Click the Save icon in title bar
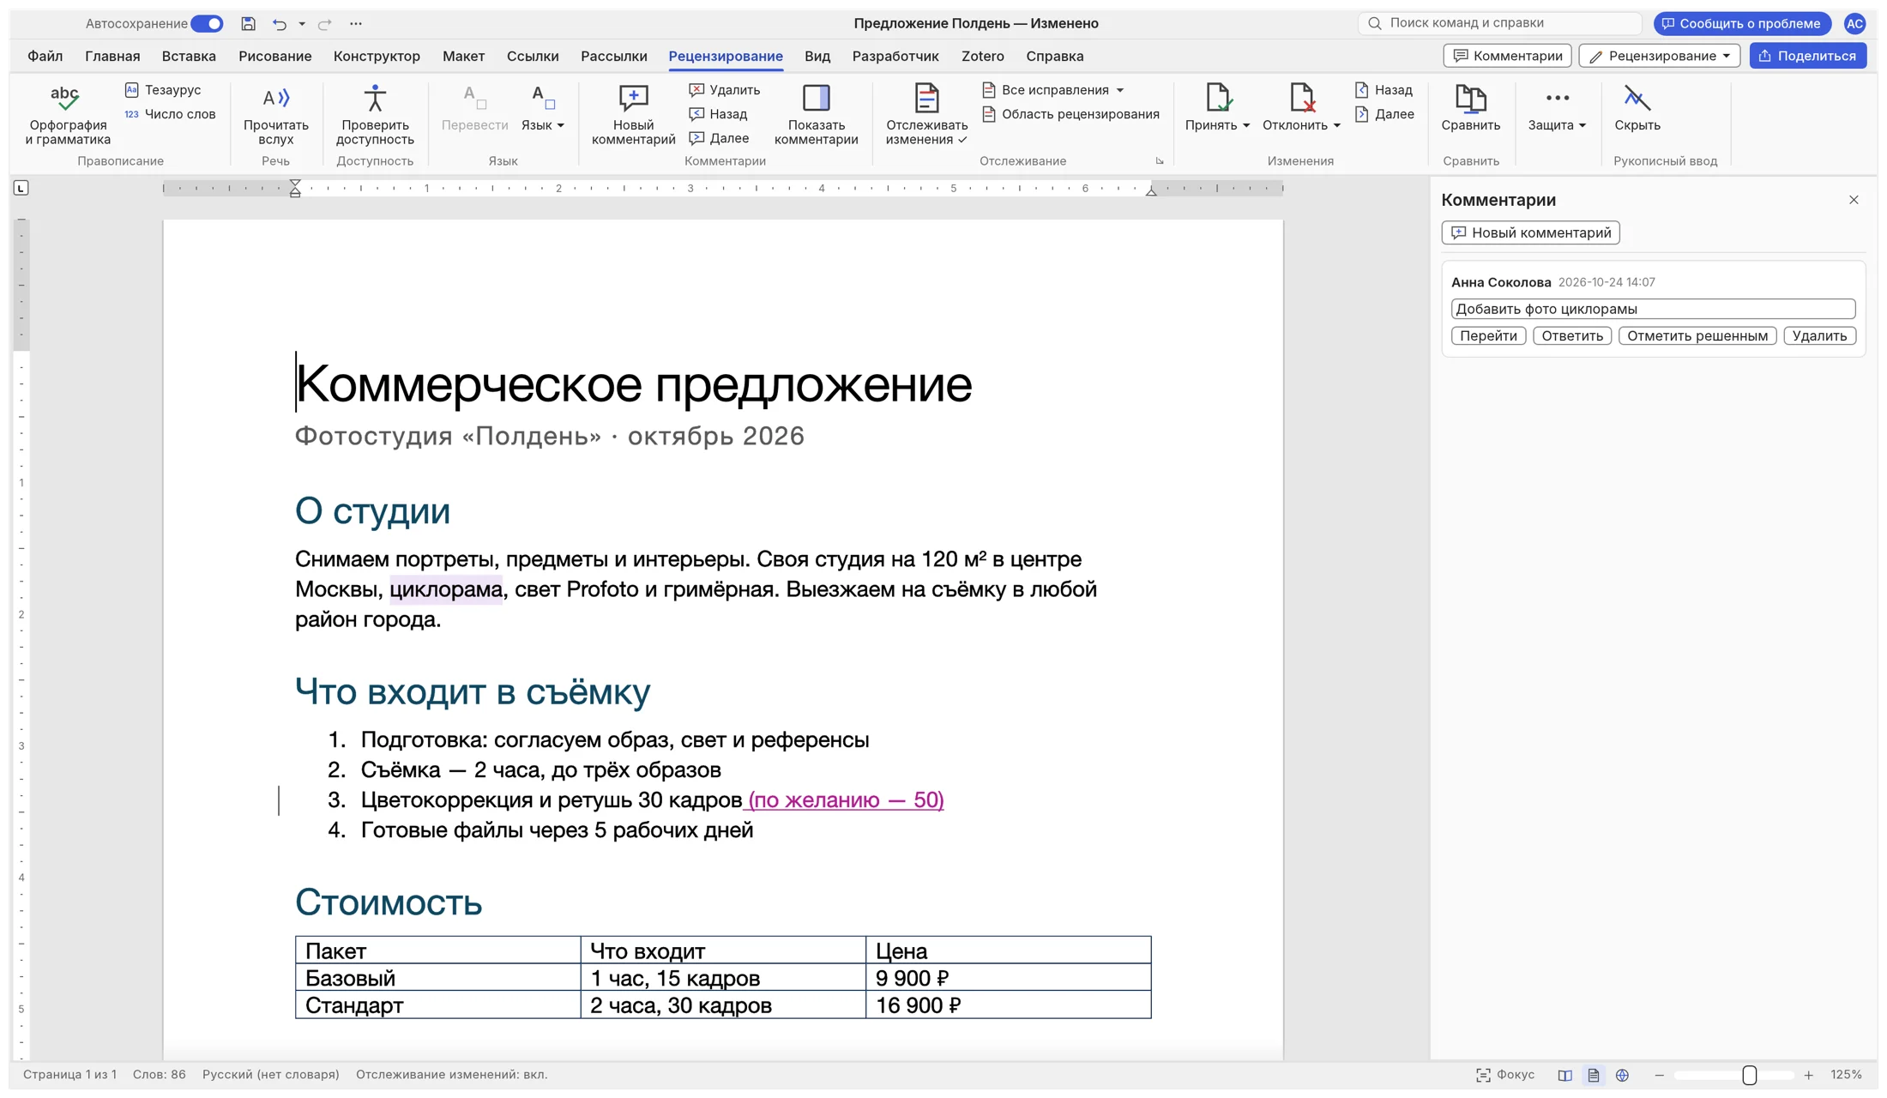The image size is (1887, 1098). (248, 23)
